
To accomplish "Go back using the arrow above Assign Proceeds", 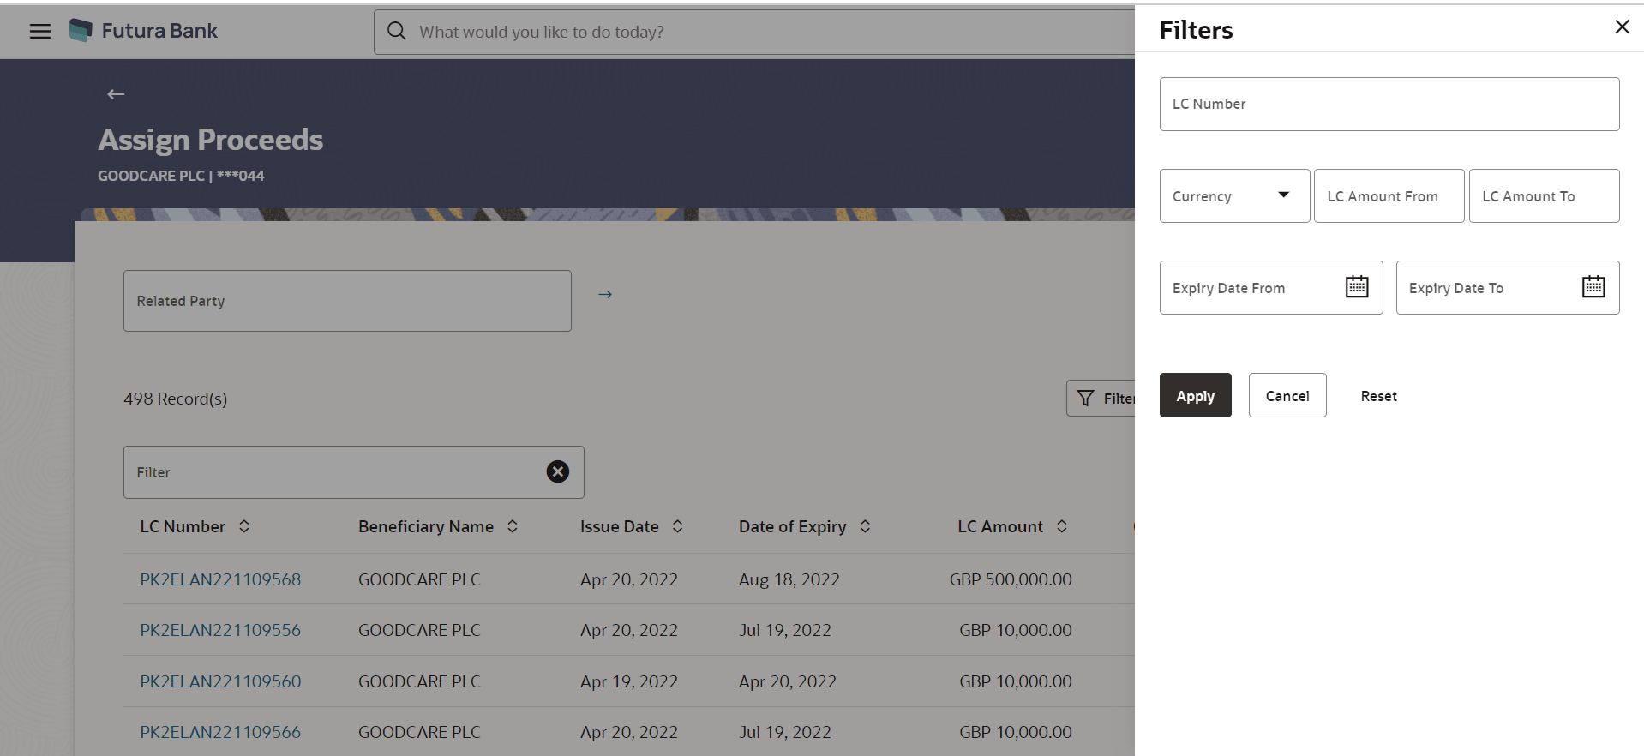I will (x=116, y=94).
